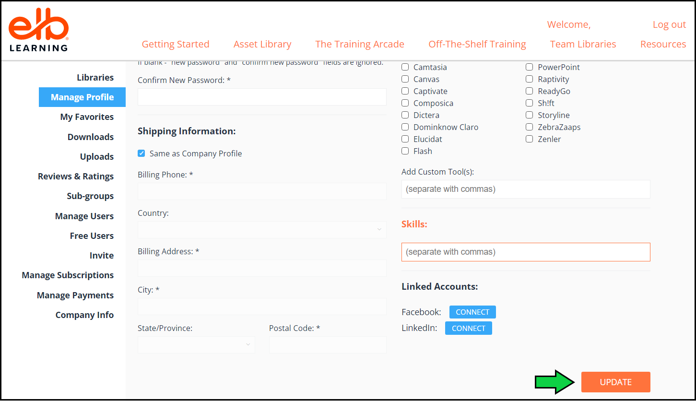This screenshot has width=696, height=401.
Task: Open Team Libraries menu item
Action: (x=583, y=44)
